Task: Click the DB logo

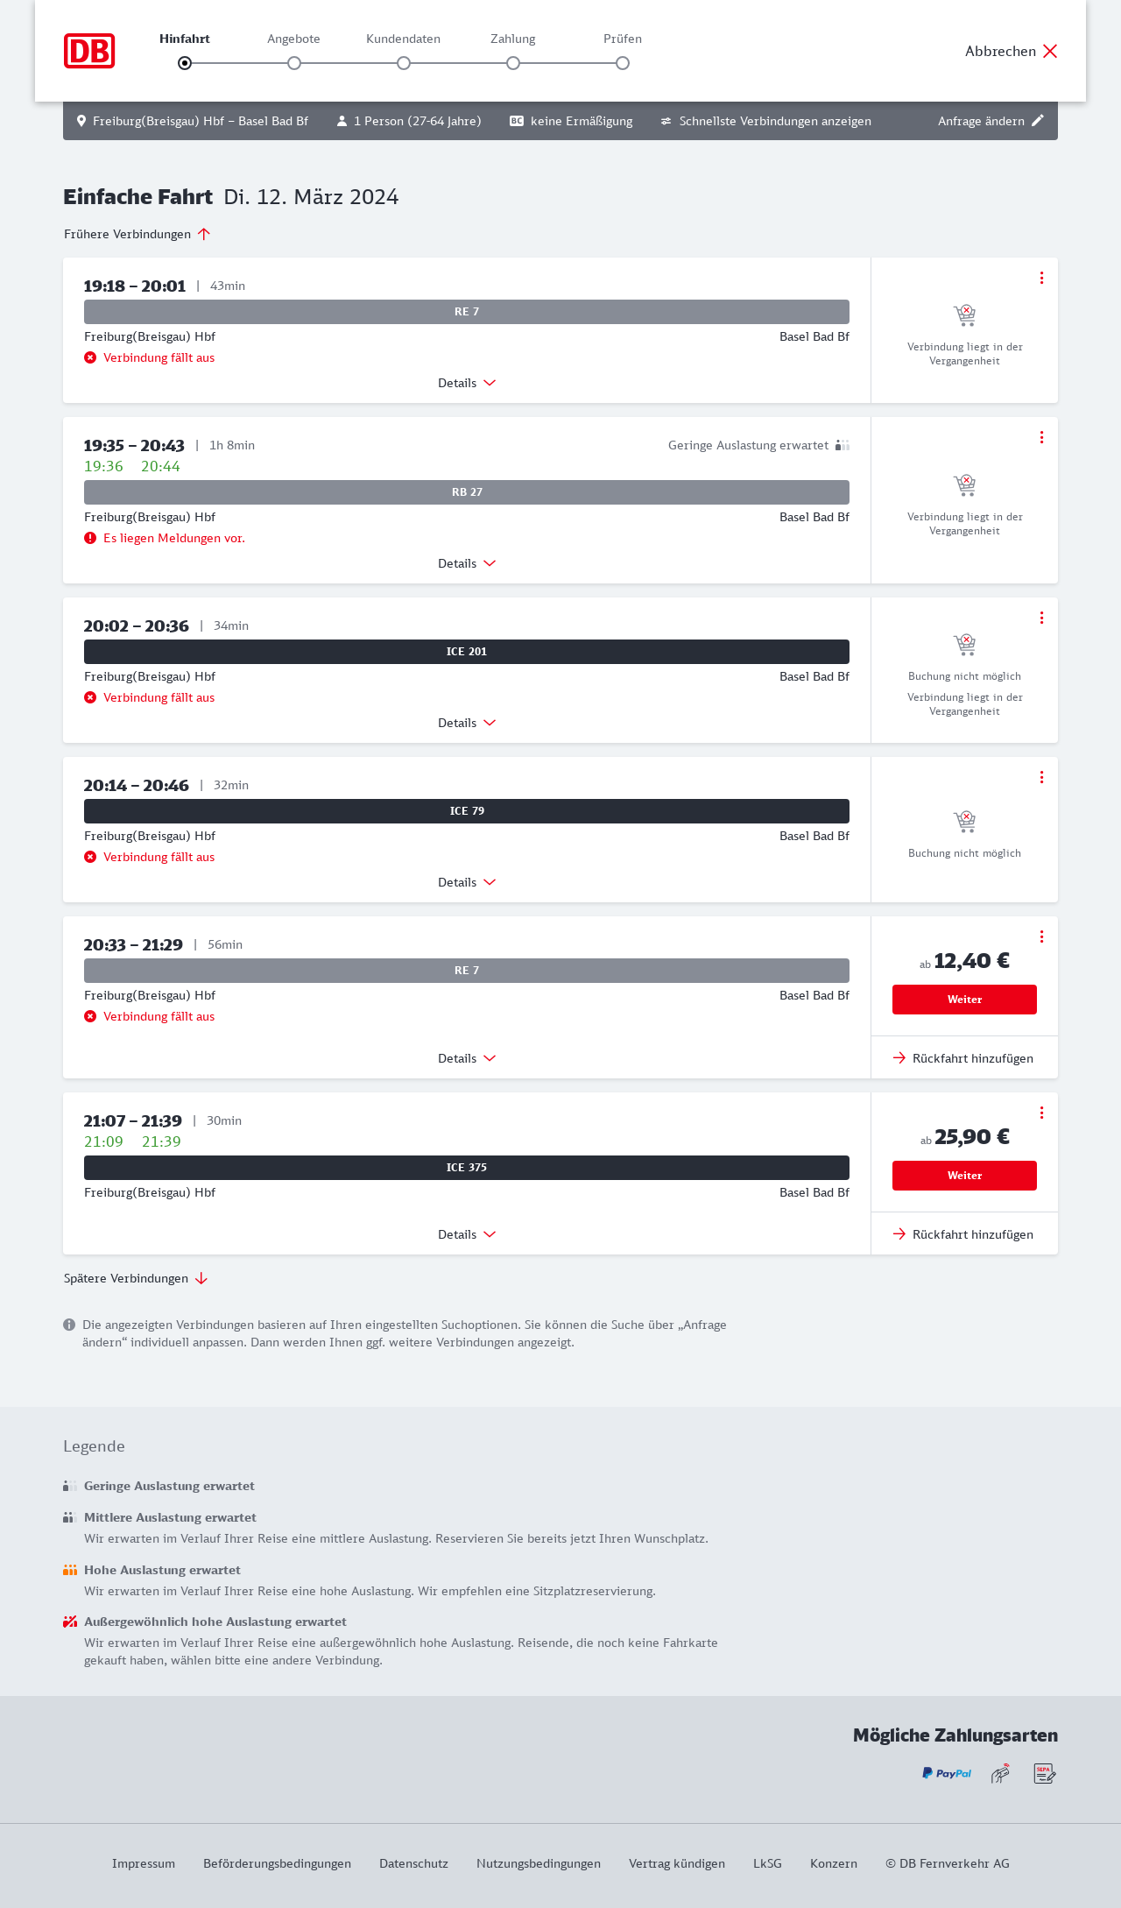Action: [89, 51]
